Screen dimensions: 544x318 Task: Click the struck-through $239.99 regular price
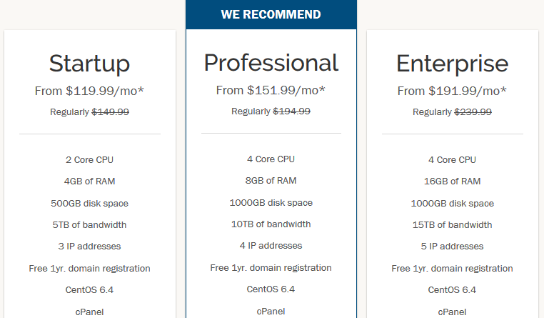click(473, 111)
